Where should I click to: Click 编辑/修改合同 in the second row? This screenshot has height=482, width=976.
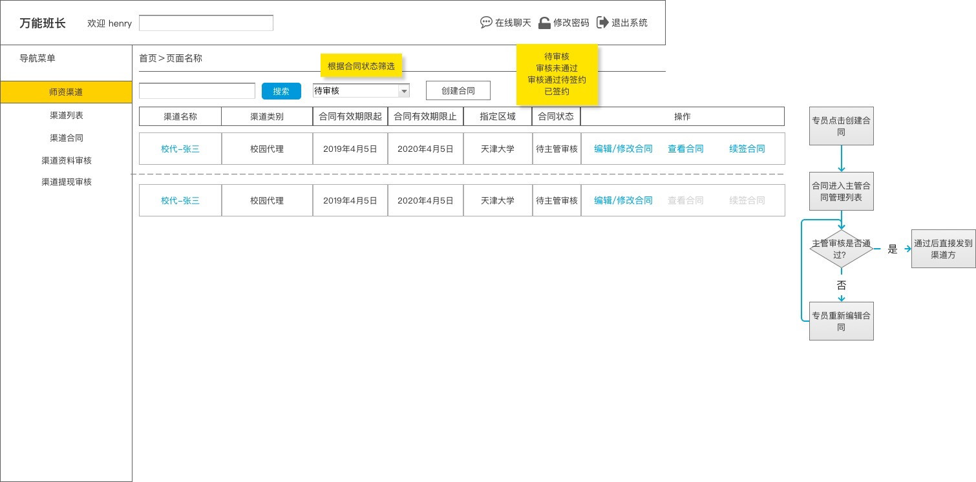[623, 200]
